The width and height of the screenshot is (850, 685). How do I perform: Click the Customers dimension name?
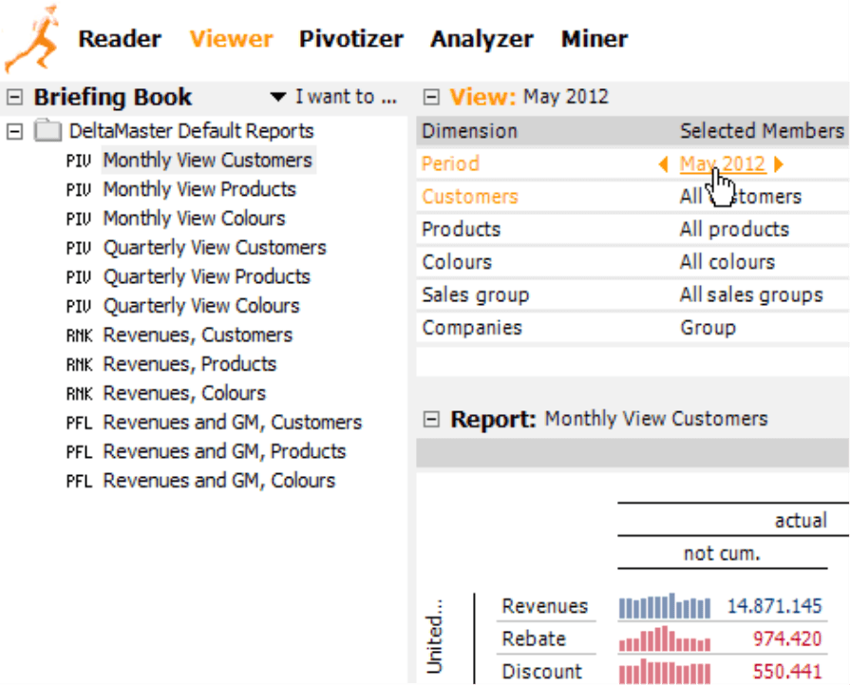[470, 197]
